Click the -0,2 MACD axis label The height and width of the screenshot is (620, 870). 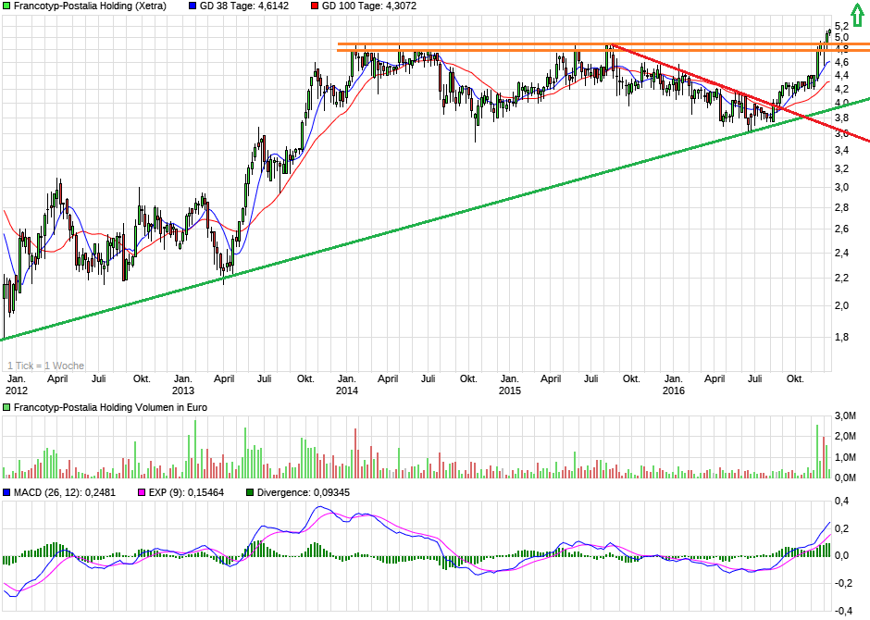click(843, 583)
